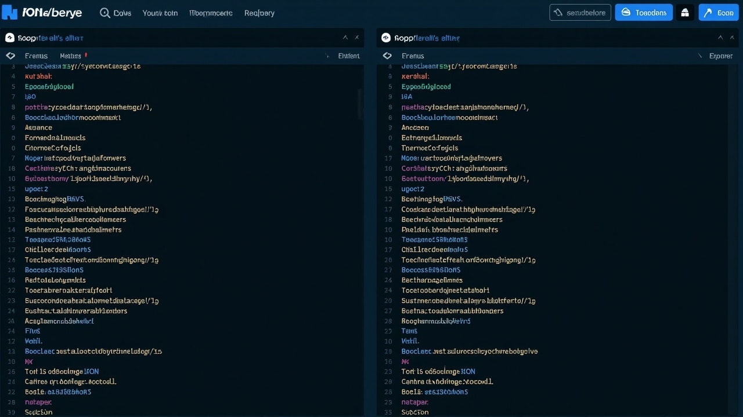The width and height of the screenshot is (743, 417).
Task: Click 'Pashnenraleatandhalmefrs' line in left panel
Action: click(x=73, y=230)
